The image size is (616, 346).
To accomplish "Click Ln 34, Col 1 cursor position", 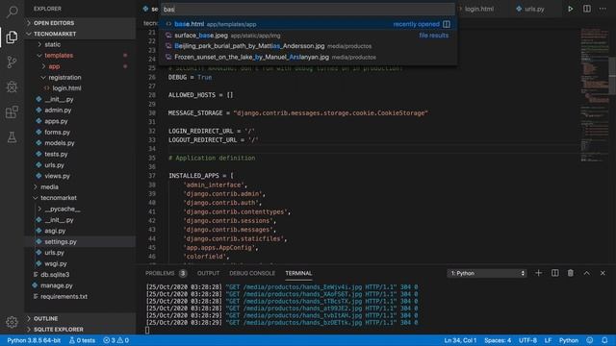I will [460, 340].
